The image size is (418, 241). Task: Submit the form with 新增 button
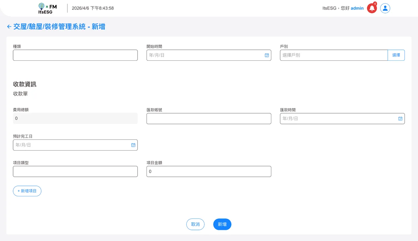[222, 224]
